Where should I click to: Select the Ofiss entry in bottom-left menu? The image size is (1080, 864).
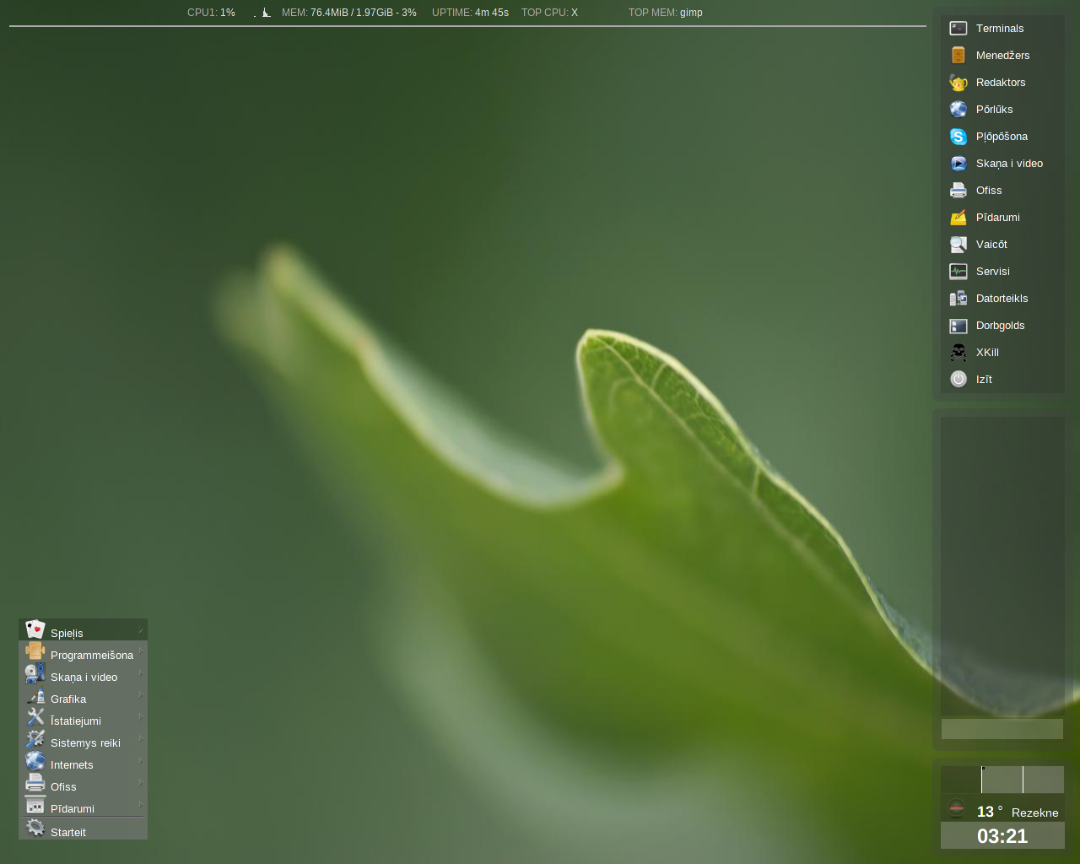click(x=83, y=784)
